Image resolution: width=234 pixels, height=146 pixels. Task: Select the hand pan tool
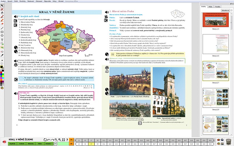coord(2,13)
